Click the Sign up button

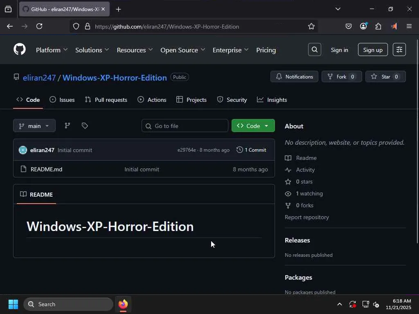pyautogui.click(x=373, y=49)
